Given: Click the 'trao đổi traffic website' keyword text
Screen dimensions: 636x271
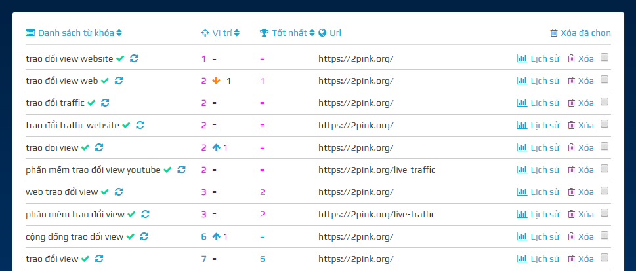Looking at the screenshot, I should click(73, 126).
